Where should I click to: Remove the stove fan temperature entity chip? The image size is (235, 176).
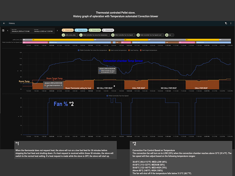pyautogui.click(x=109, y=35)
